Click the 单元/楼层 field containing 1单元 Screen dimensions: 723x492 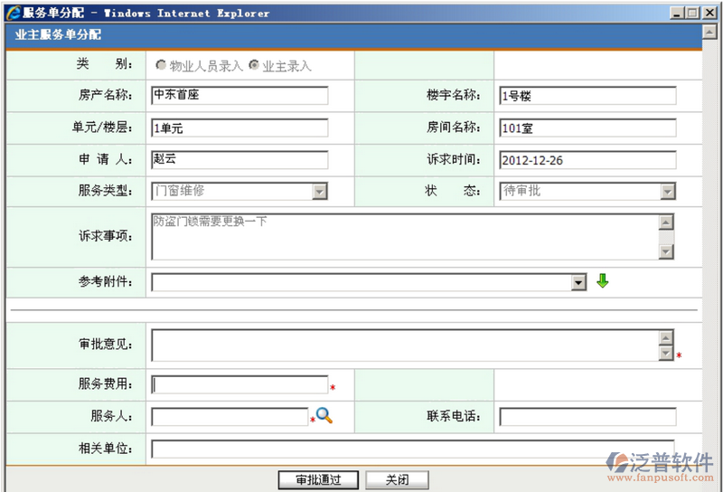tap(239, 128)
